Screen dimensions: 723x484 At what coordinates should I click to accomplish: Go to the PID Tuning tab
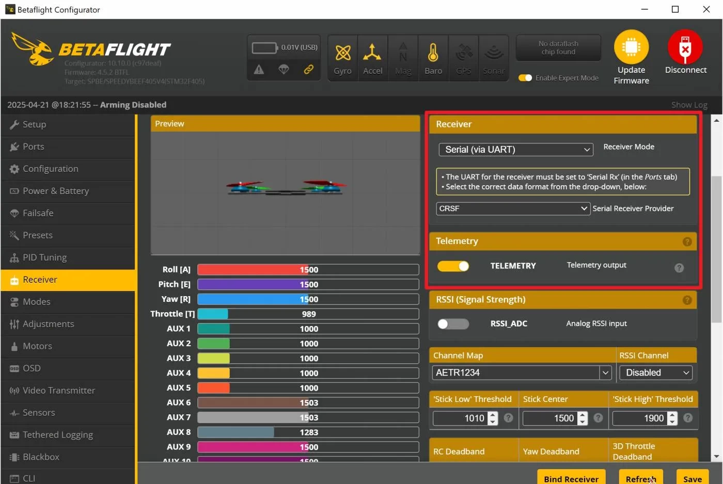68,257
